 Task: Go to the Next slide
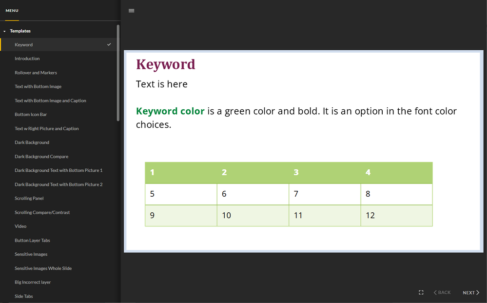(x=471, y=293)
